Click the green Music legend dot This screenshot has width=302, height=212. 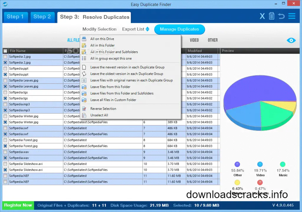(283, 164)
